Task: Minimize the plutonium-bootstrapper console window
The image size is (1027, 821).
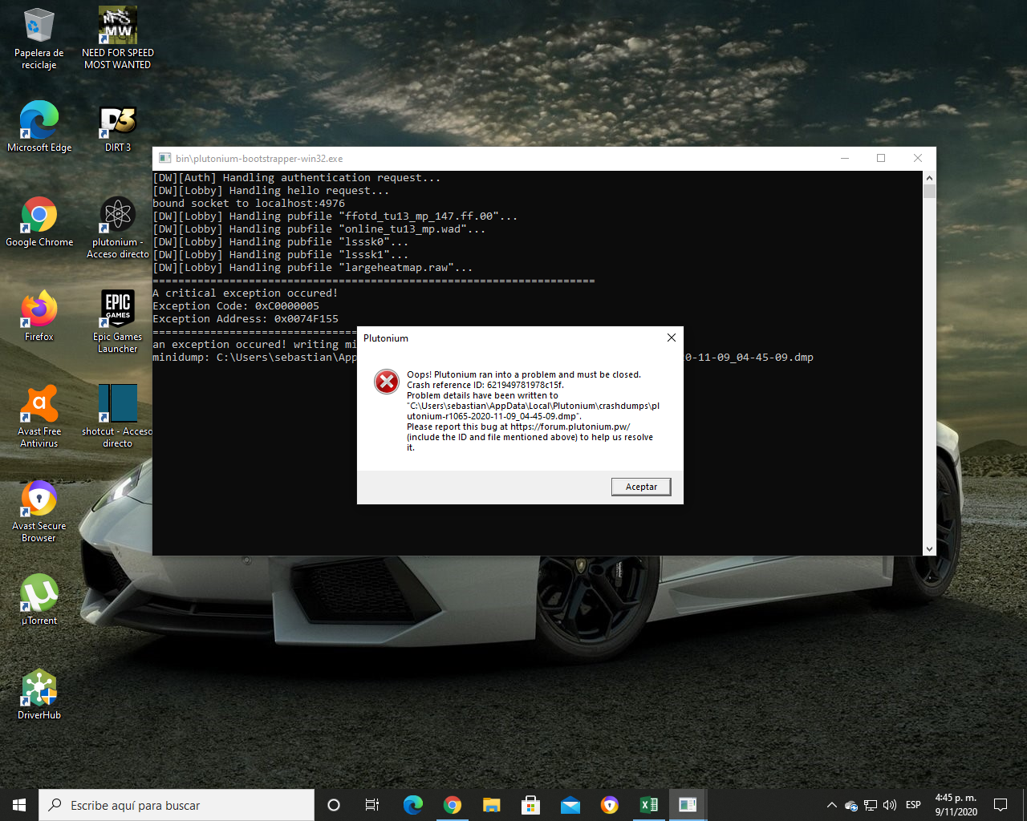Action: point(845,158)
